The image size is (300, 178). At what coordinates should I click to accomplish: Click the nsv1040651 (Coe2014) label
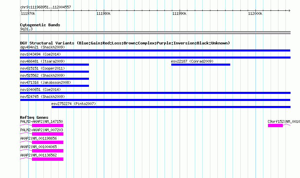[40, 90]
